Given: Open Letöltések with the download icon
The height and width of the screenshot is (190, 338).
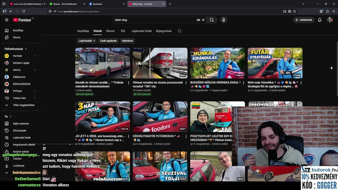Looking at the screenshot, I should pos(7,166).
